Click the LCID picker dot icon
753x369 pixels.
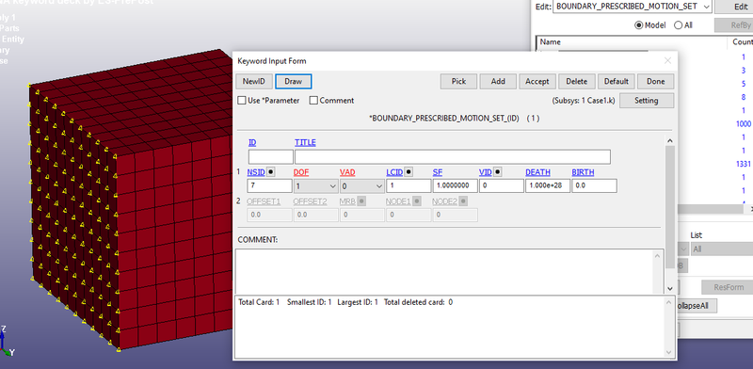tap(409, 171)
